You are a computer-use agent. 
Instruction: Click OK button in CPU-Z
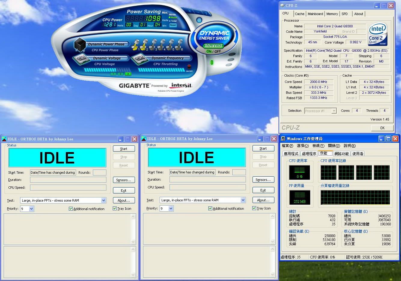[382, 128]
